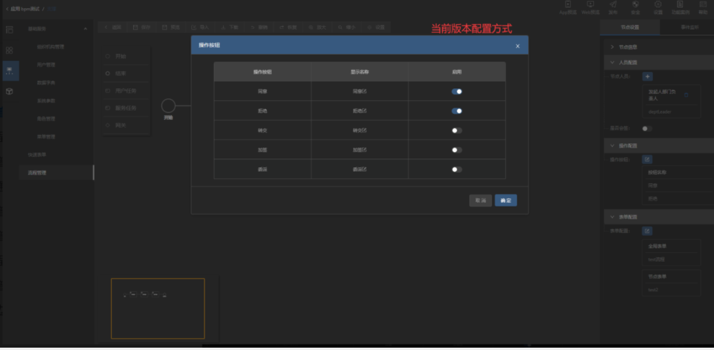Click the edit icon next to 操作按钮
This screenshot has width=714, height=350.
(647, 160)
